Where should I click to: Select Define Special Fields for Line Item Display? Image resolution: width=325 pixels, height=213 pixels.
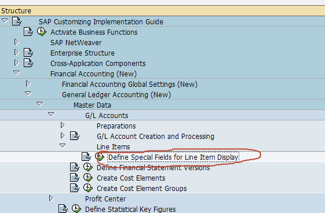point(173,157)
